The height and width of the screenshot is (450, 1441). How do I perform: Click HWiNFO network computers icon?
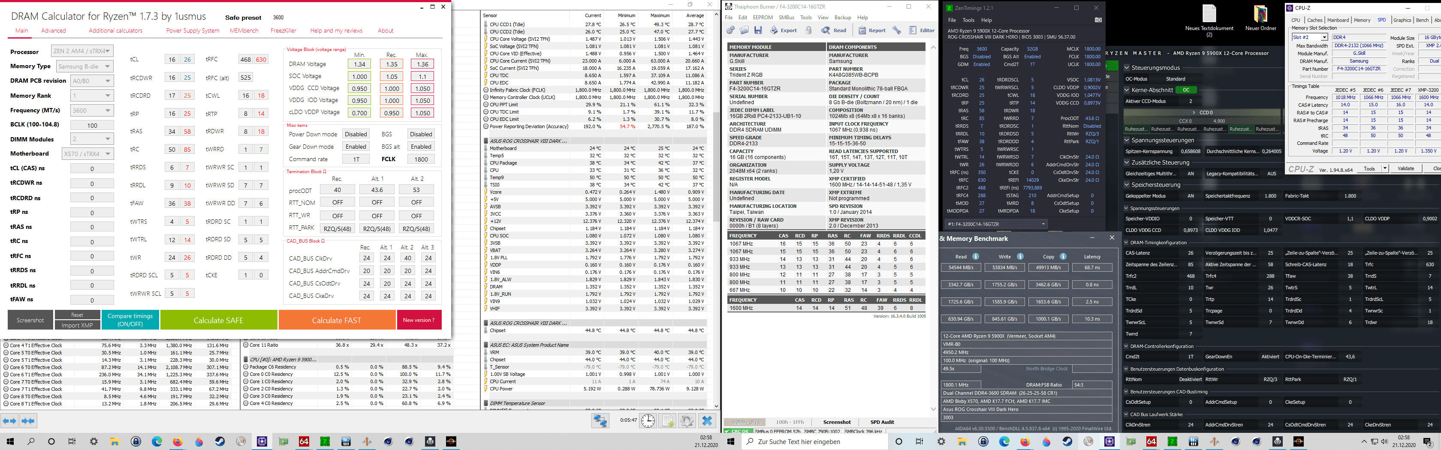coord(600,421)
